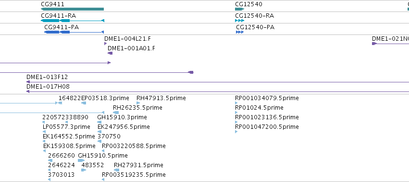Select the RH26235.5prime EST glyph
Image resolution: width=409 pixels, height=182 pixels.
coord(116,113)
